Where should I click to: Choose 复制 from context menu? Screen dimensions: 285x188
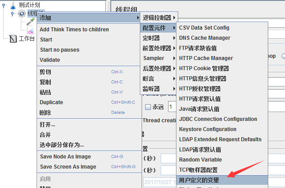pos(89,82)
